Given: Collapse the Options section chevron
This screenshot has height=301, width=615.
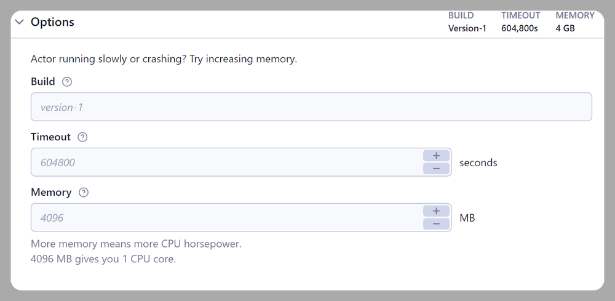Looking at the screenshot, I should coord(20,22).
